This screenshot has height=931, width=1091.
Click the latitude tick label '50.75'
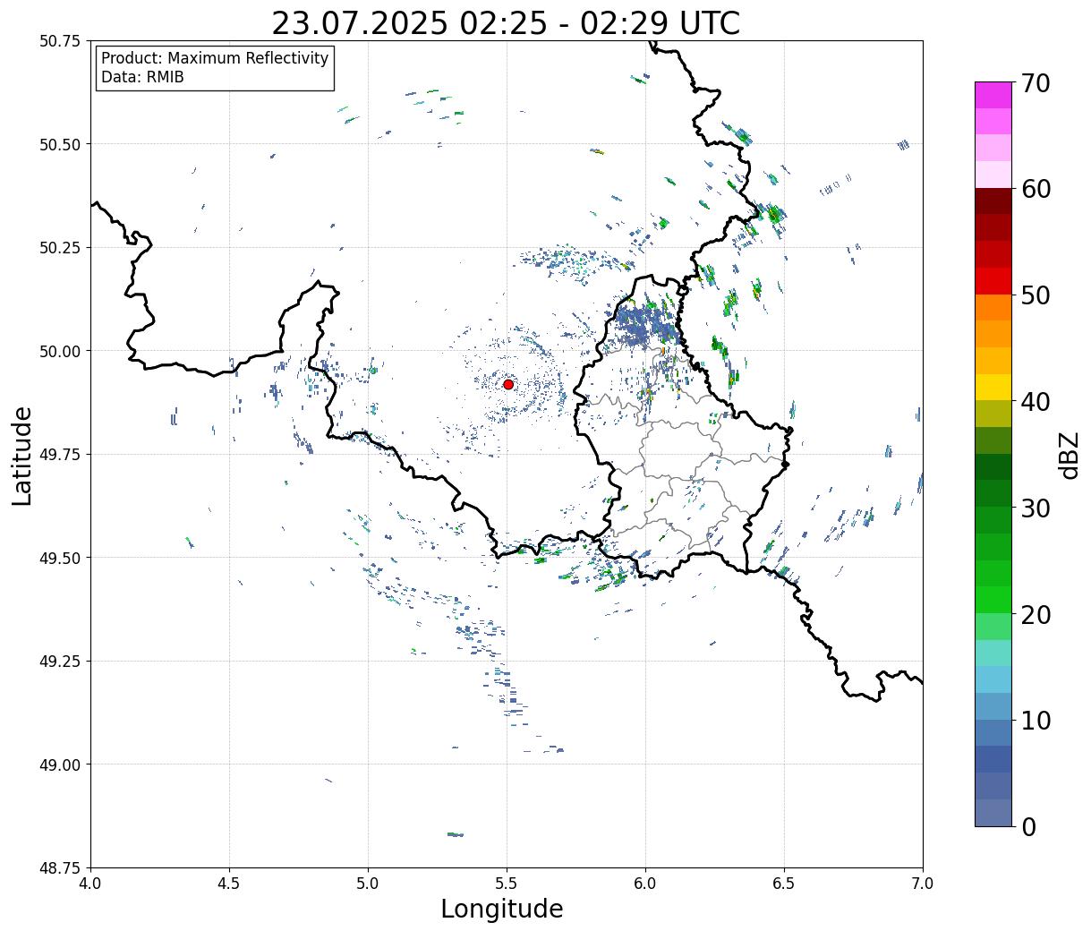(60, 41)
